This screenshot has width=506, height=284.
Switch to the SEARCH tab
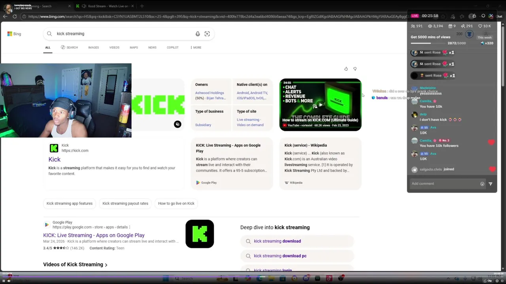click(x=69, y=47)
